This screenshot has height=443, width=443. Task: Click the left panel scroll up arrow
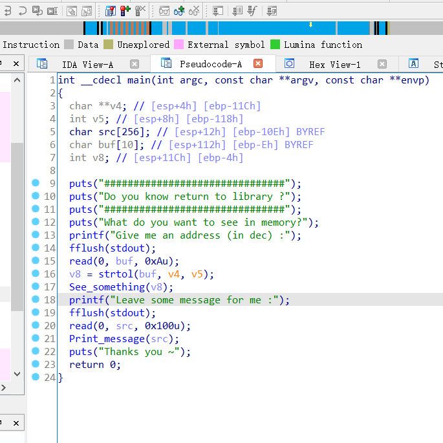click(17, 80)
